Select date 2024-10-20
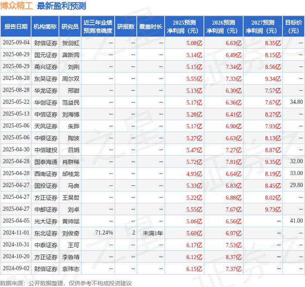 click(x=16, y=256)
